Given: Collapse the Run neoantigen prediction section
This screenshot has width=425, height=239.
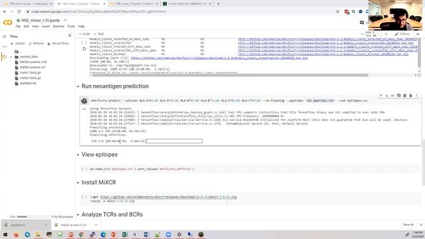Looking at the screenshot, I should tap(78, 86).
